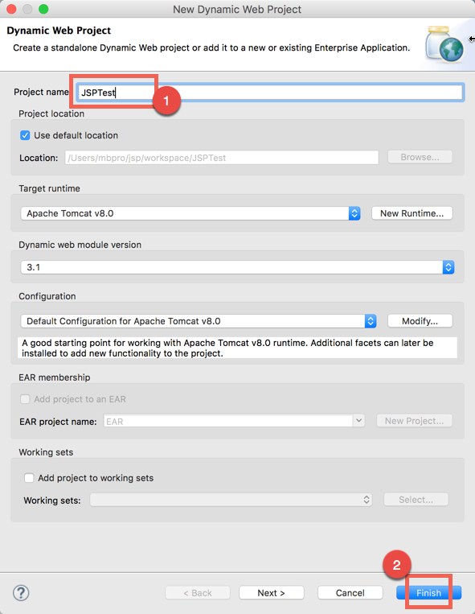
Task: Enable Add project to working sets
Action: [29, 478]
